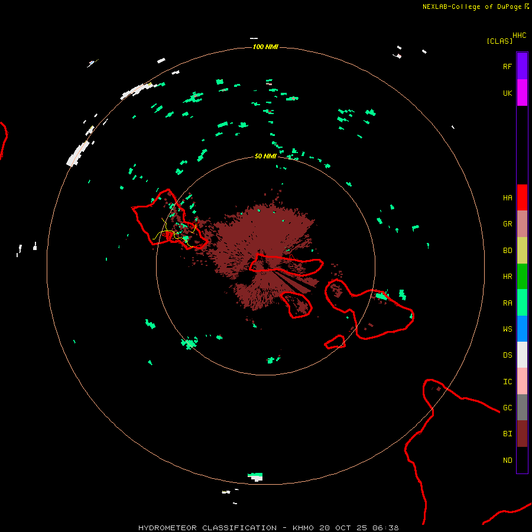Click the WS legend label
Viewport: 532px width, 532px height.
pos(508,329)
